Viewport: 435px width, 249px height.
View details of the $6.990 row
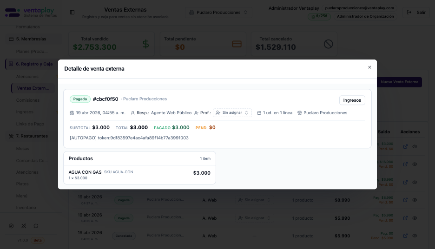415,182
